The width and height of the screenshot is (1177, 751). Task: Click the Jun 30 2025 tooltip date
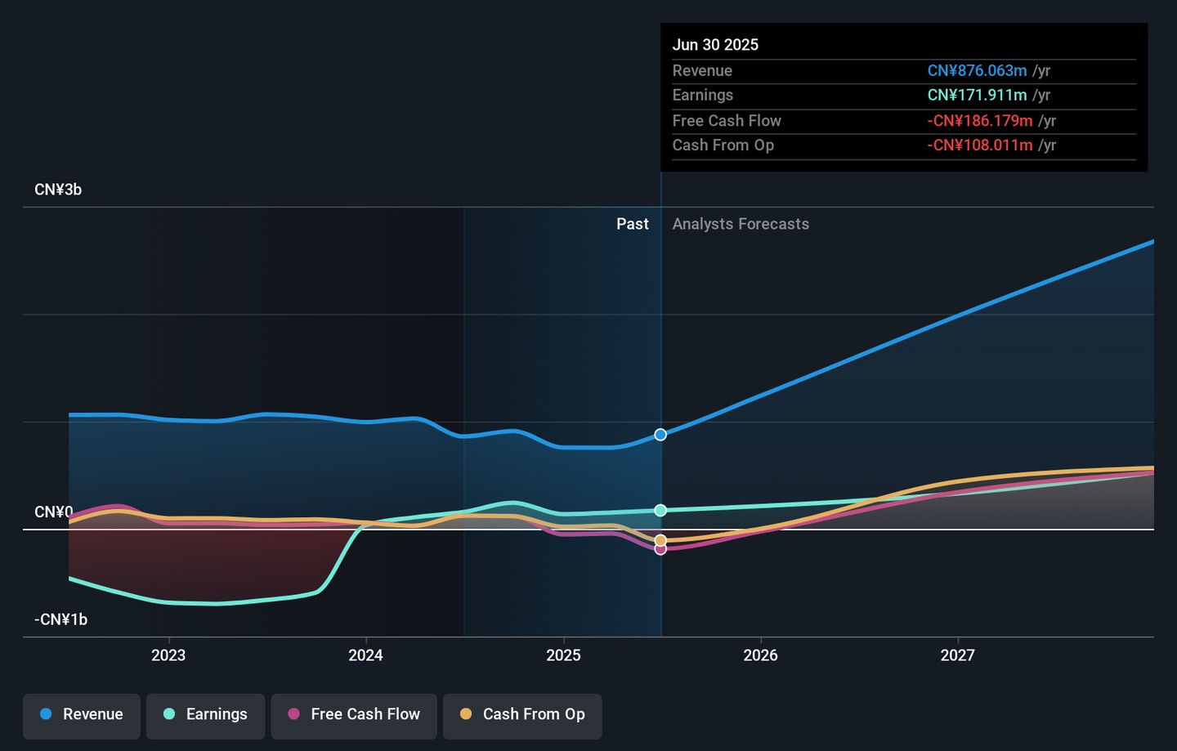pos(715,45)
